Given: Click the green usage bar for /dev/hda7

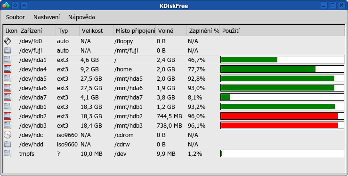Looking at the screenshot, I should [226, 97].
